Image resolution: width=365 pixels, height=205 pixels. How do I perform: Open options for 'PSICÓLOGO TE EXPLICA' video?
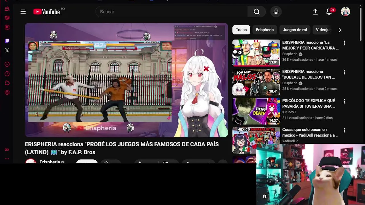(344, 101)
